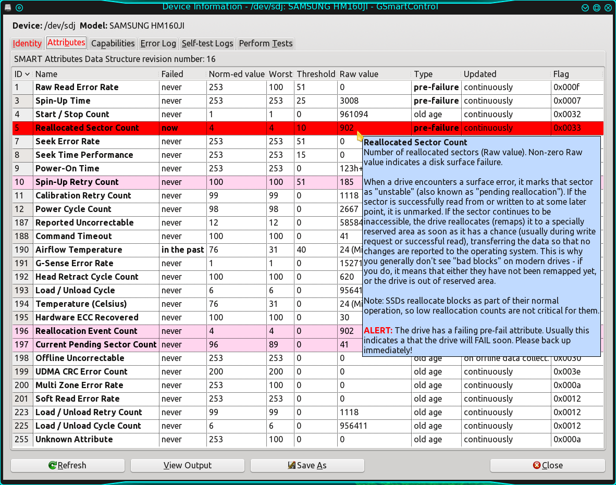This screenshot has height=485, width=616.
Task: Switch to the Identity tab
Action: coord(27,43)
